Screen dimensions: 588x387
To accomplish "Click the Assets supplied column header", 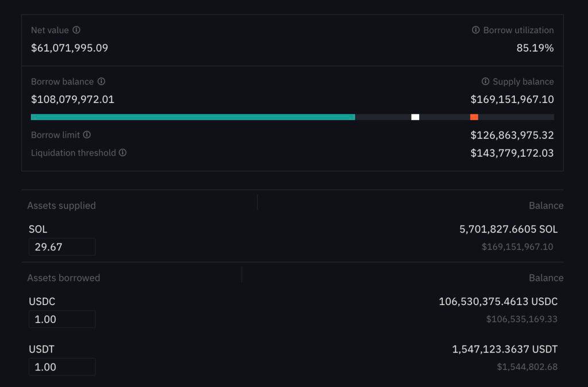I will (61, 206).
